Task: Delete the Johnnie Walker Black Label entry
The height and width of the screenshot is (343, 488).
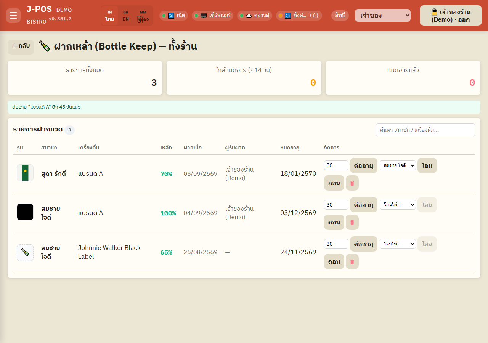Action: pos(352,261)
